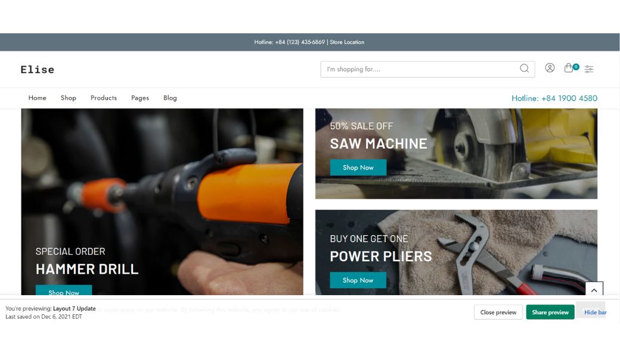Open the Pages menu item
This screenshot has width=620, height=357.
click(140, 98)
